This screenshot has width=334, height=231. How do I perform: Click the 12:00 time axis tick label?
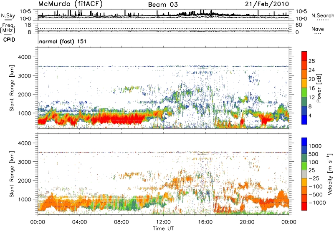(x=163, y=222)
